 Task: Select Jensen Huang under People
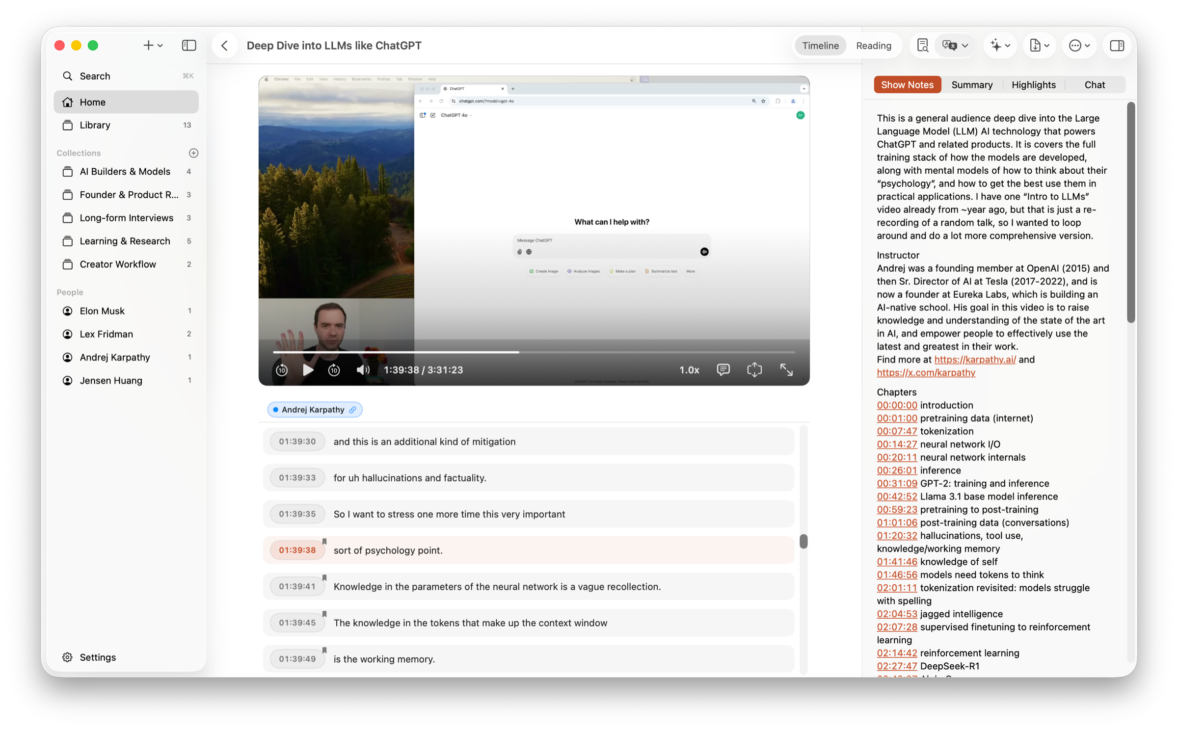click(127, 381)
